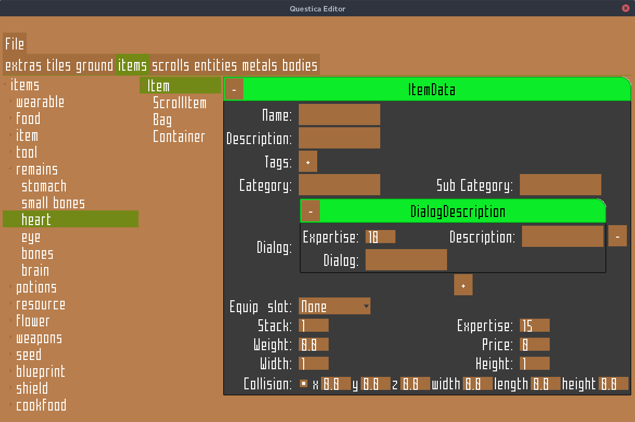Add a new dialog entry below DialogDescription
The width and height of the screenshot is (635, 422).
tap(463, 285)
